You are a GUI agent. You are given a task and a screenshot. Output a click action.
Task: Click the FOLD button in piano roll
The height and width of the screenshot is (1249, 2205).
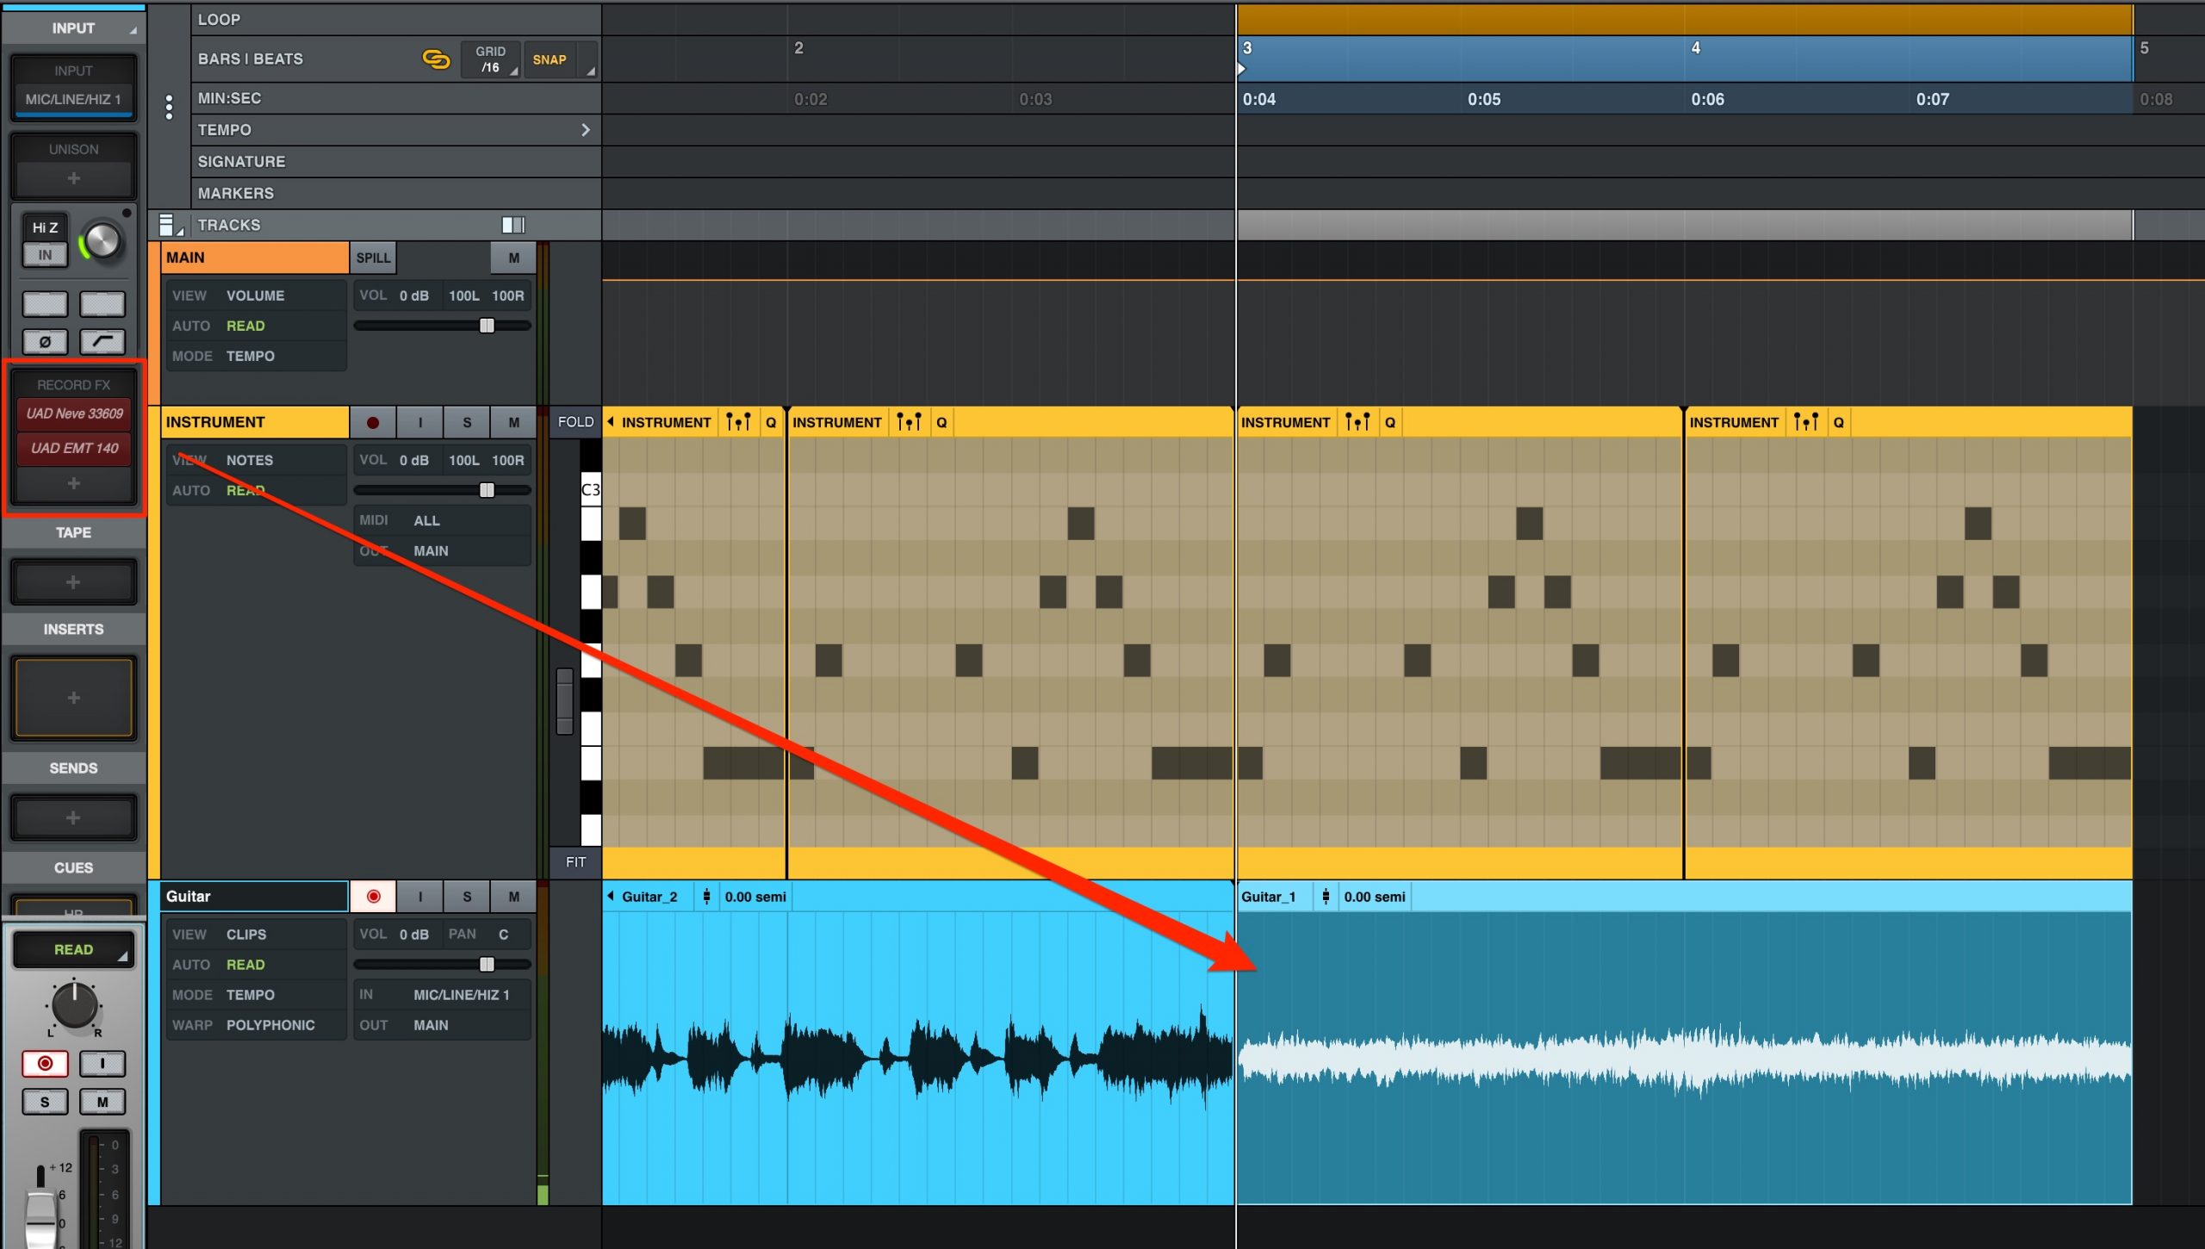(575, 422)
